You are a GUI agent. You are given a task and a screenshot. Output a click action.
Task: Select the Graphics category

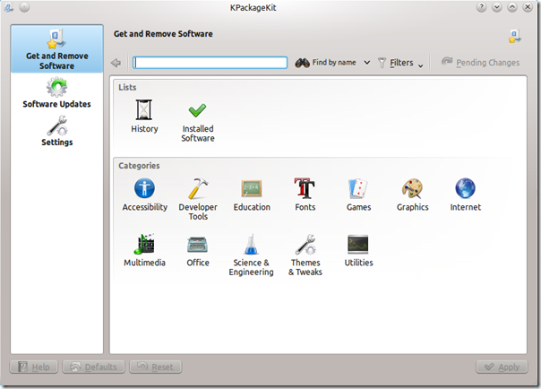tap(412, 191)
